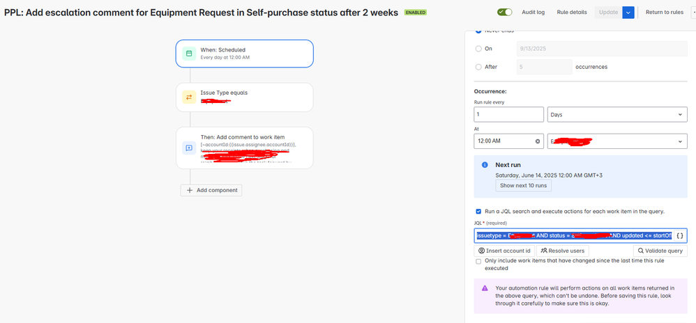696x323 pixels.
Task: Clear the 12:00 AM time field
Action: 538,141
